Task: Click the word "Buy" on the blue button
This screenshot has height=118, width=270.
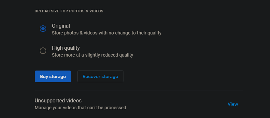Action: coord(44,77)
